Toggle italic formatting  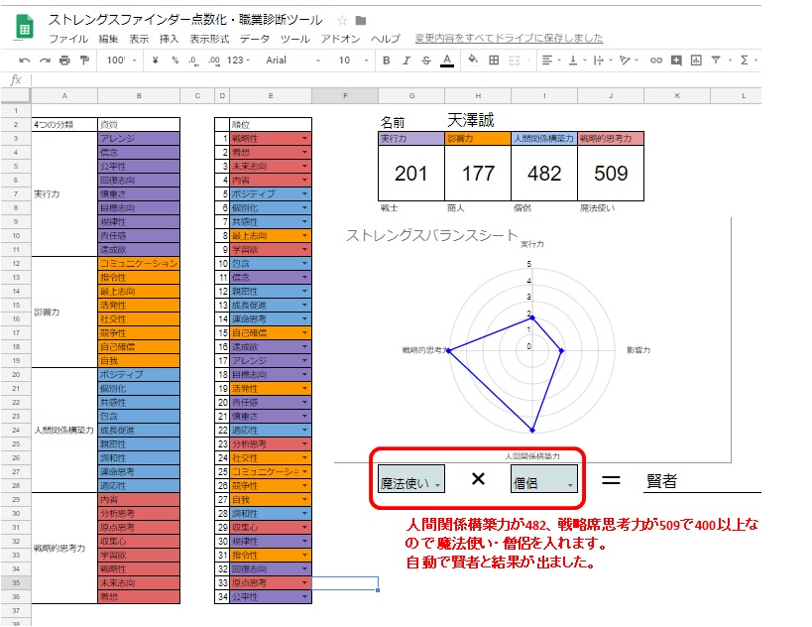[x=406, y=61]
